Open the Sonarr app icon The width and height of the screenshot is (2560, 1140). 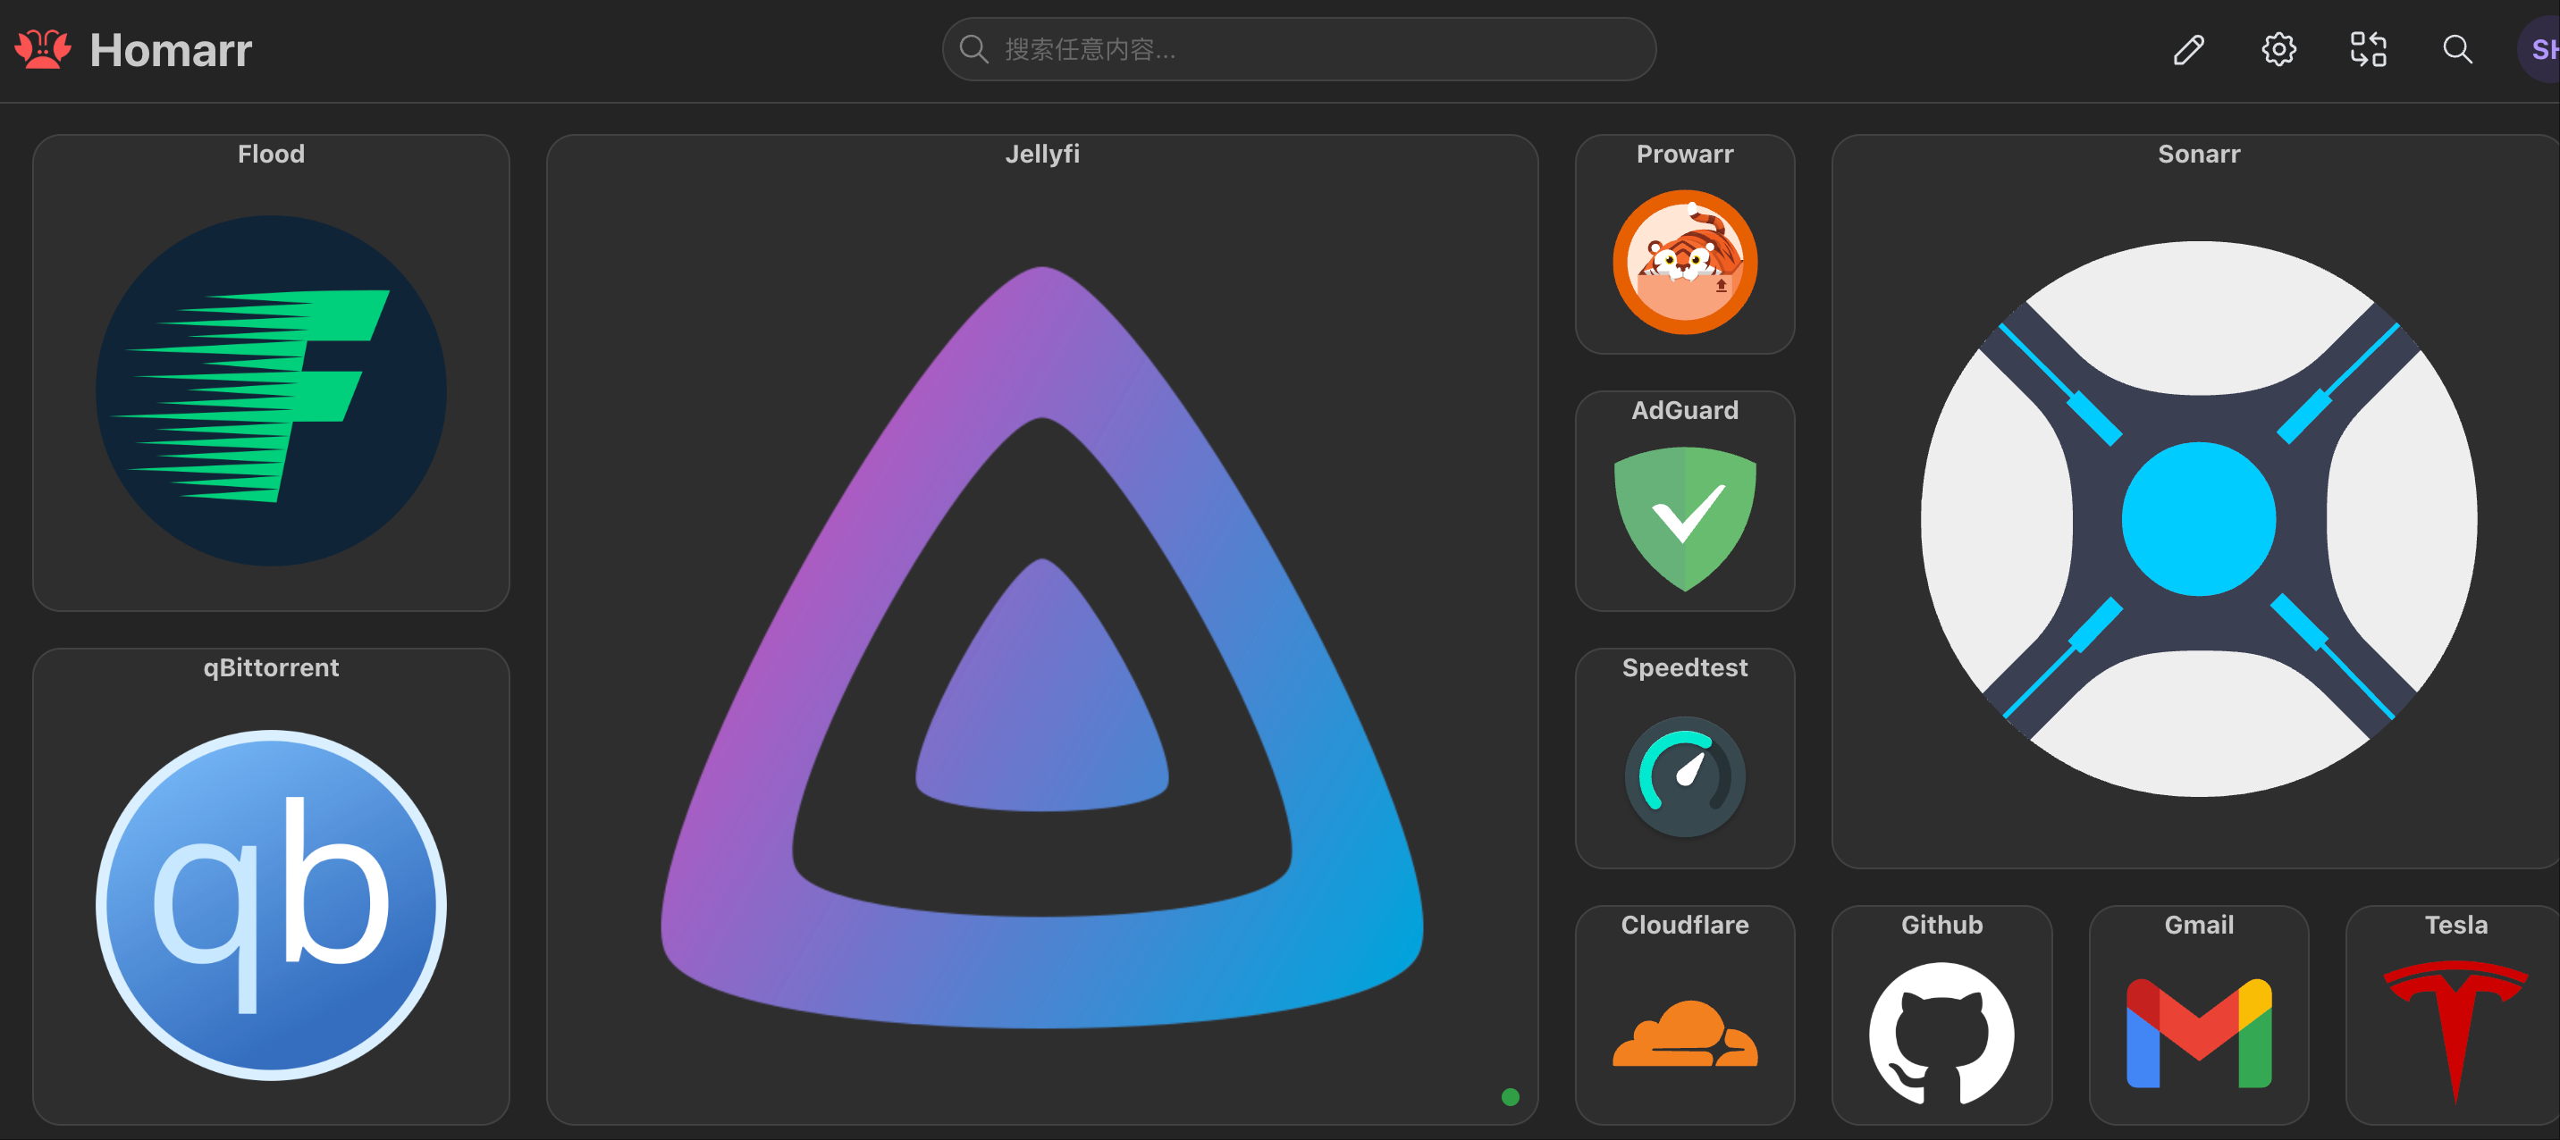tap(2198, 518)
